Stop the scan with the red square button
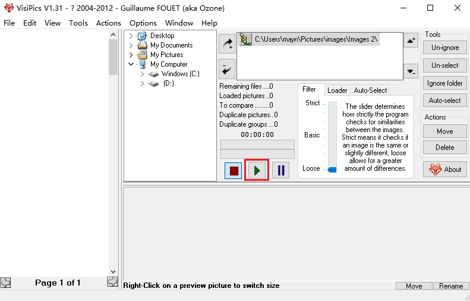 point(233,171)
